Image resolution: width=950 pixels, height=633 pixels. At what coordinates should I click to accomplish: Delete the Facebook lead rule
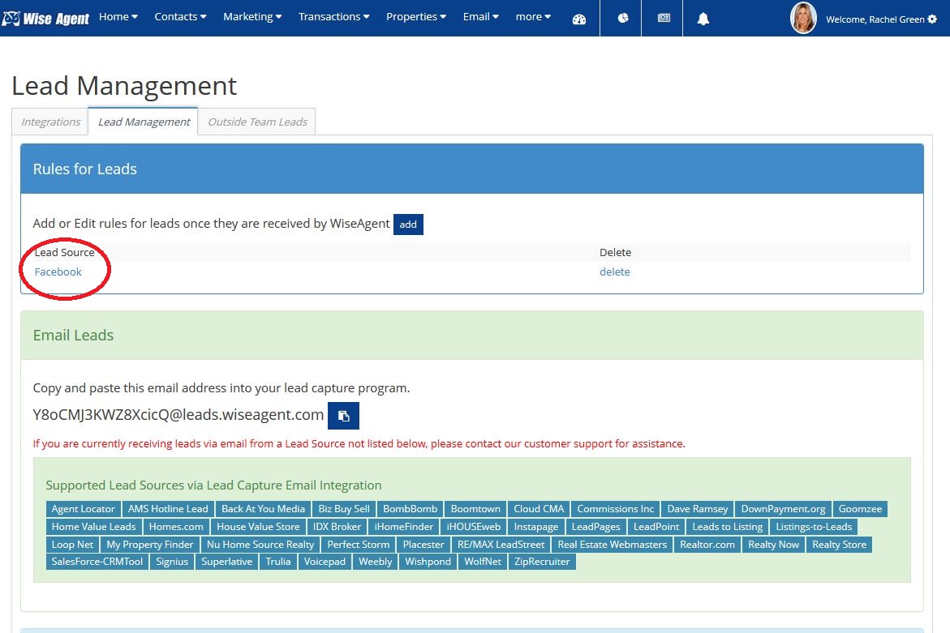[614, 272]
